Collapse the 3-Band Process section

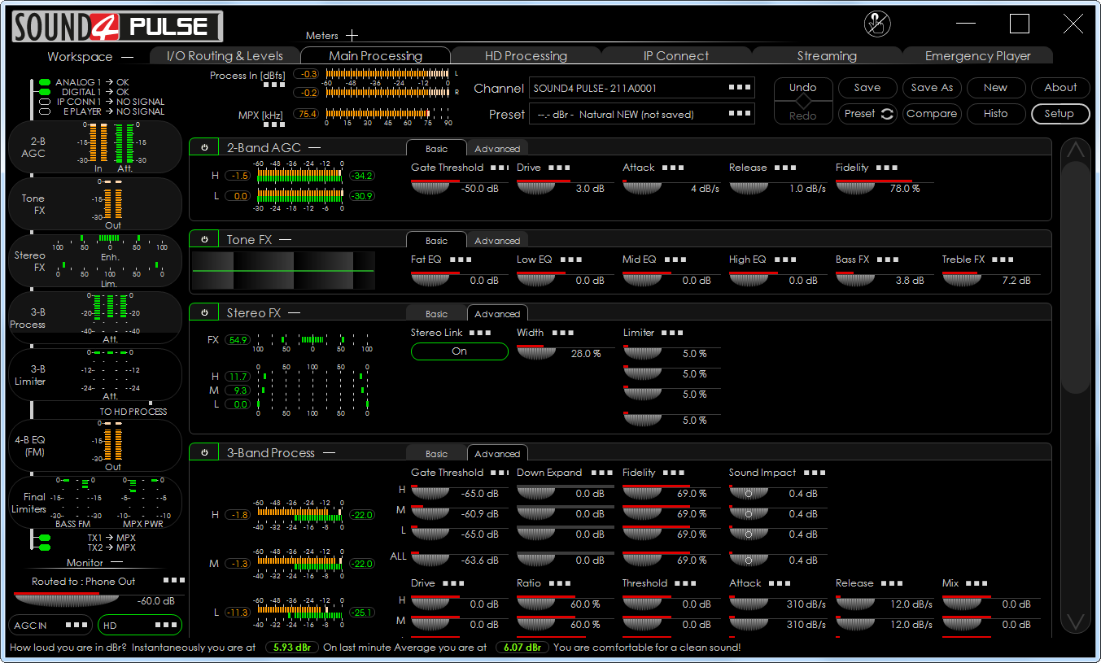pyautogui.click(x=329, y=453)
